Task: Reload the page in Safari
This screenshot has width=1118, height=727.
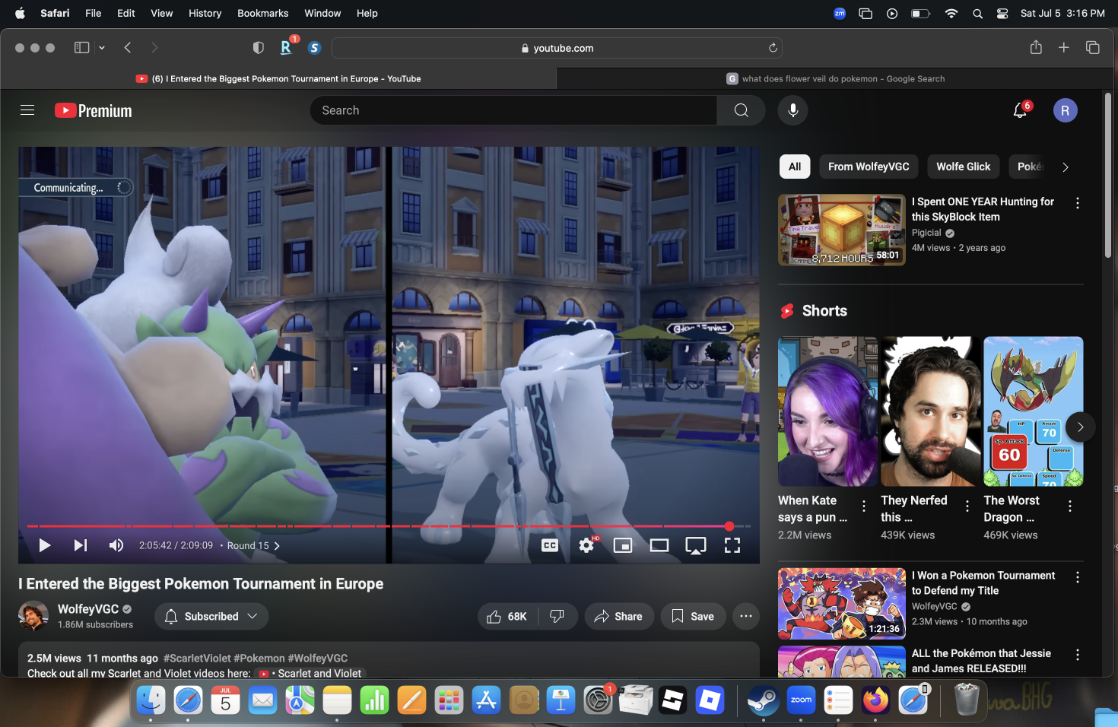Action: [x=773, y=48]
